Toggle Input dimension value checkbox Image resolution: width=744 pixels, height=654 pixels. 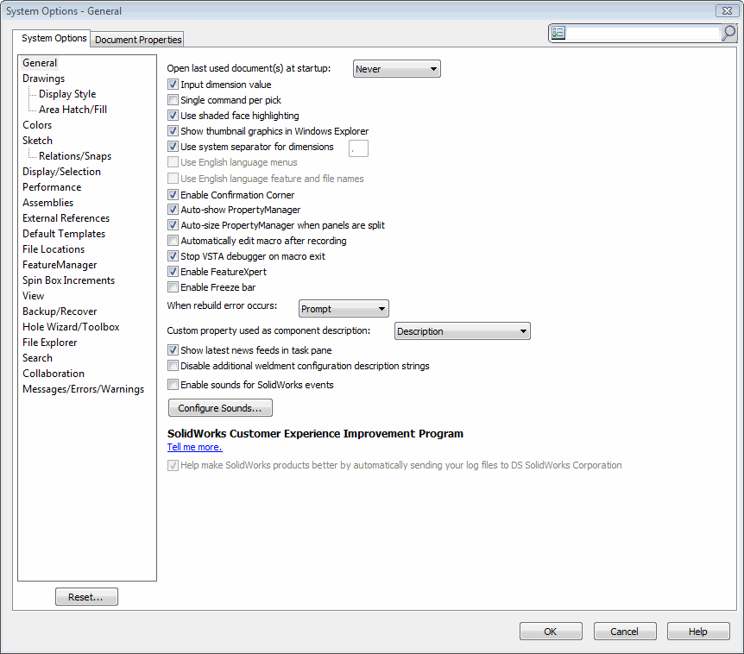[x=173, y=85]
